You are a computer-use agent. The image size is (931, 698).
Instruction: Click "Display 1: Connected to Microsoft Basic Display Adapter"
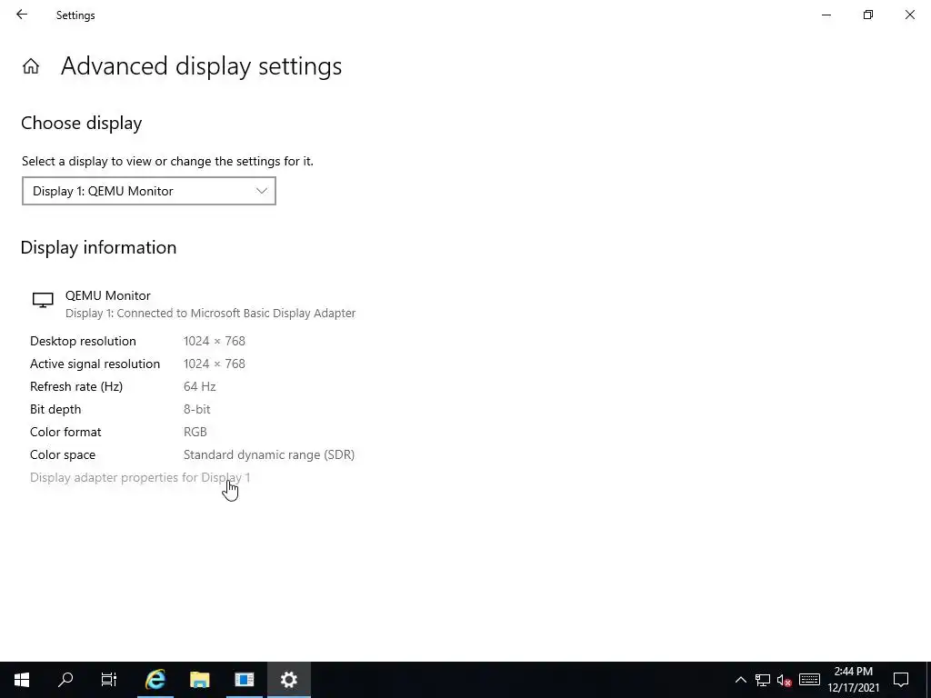point(210,314)
